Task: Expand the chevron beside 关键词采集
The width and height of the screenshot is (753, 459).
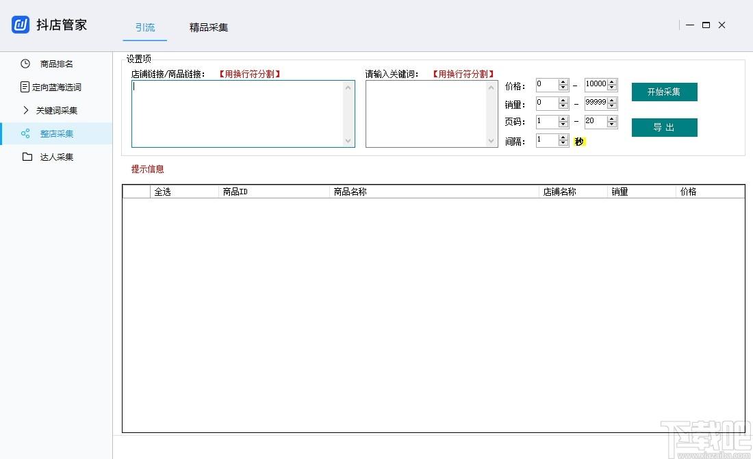Action: click(26, 110)
